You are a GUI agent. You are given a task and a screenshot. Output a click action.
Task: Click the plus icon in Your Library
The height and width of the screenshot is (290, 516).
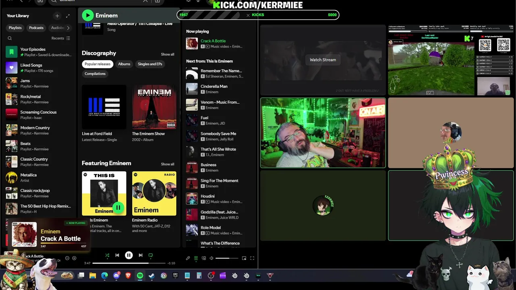tap(57, 16)
